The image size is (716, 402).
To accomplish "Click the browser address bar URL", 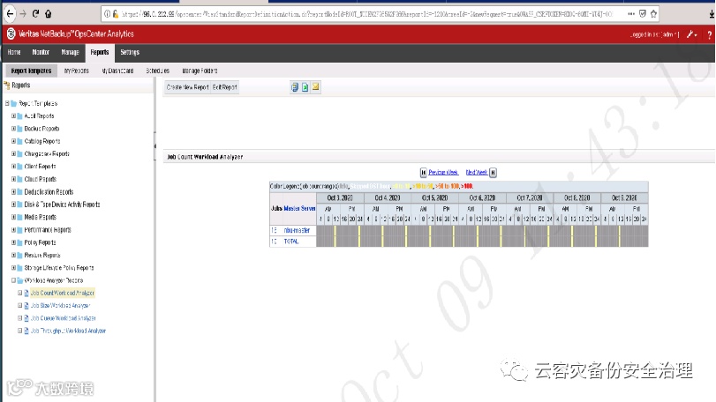I will click(366, 14).
